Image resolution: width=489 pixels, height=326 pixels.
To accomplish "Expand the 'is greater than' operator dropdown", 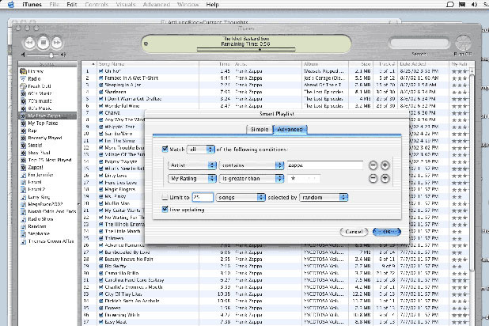I will click(x=250, y=180).
